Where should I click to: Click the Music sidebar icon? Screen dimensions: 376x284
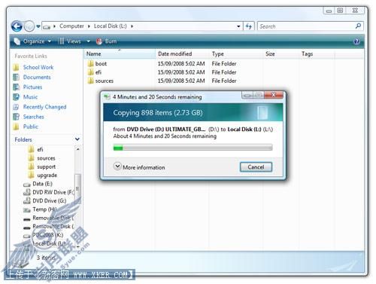[x=16, y=97]
